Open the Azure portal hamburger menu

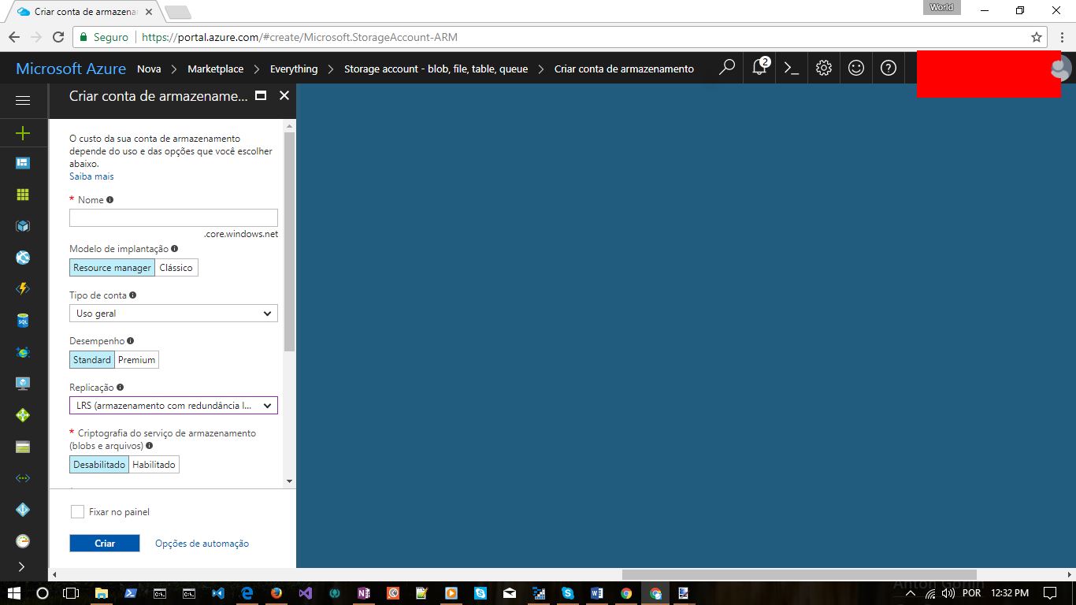[x=23, y=101]
